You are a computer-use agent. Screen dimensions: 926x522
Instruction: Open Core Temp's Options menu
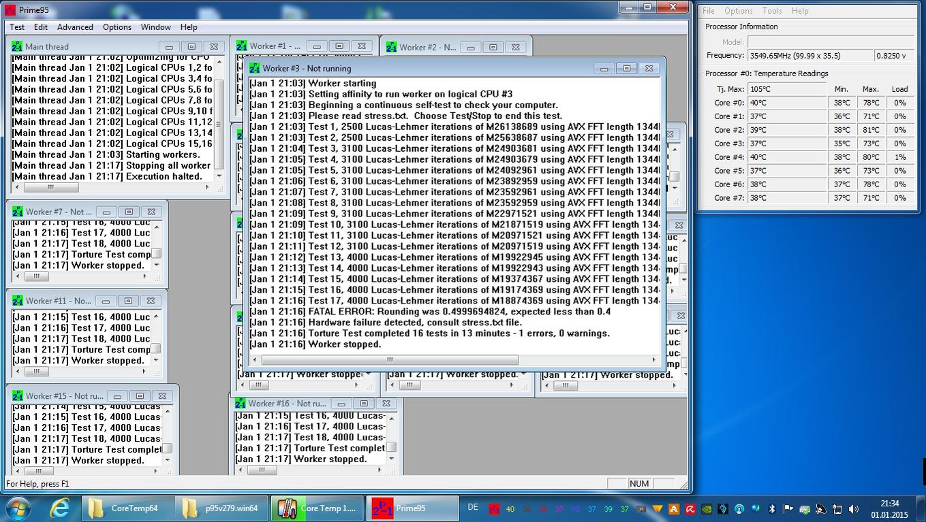pos(739,11)
